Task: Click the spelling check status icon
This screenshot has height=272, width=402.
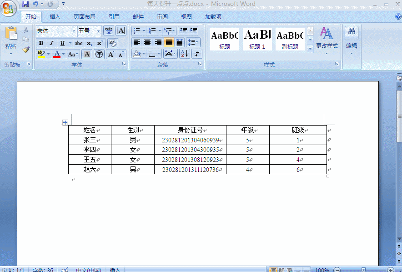Action: 65,269
